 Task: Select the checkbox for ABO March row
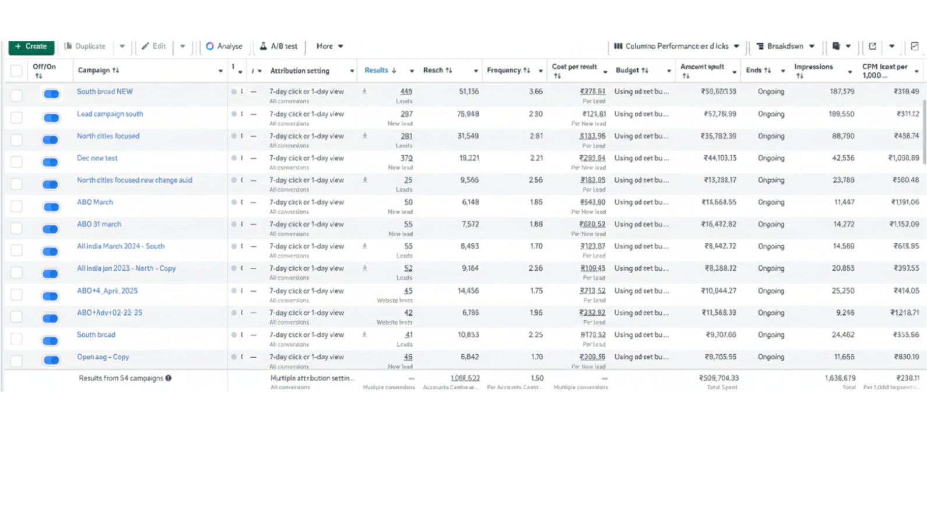click(16, 206)
